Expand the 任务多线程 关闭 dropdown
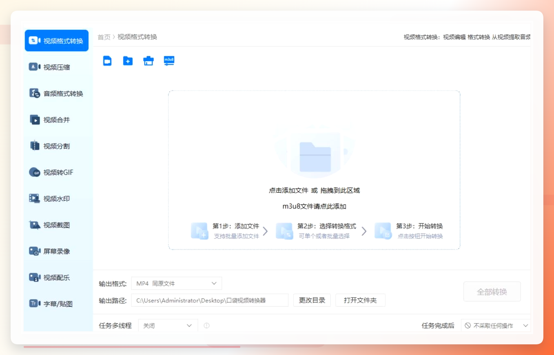 point(168,326)
